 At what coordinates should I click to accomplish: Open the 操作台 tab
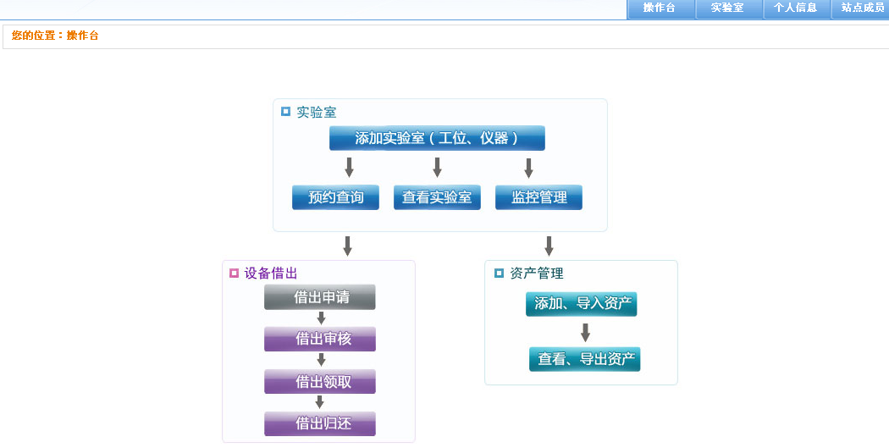(x=660, y=8)
